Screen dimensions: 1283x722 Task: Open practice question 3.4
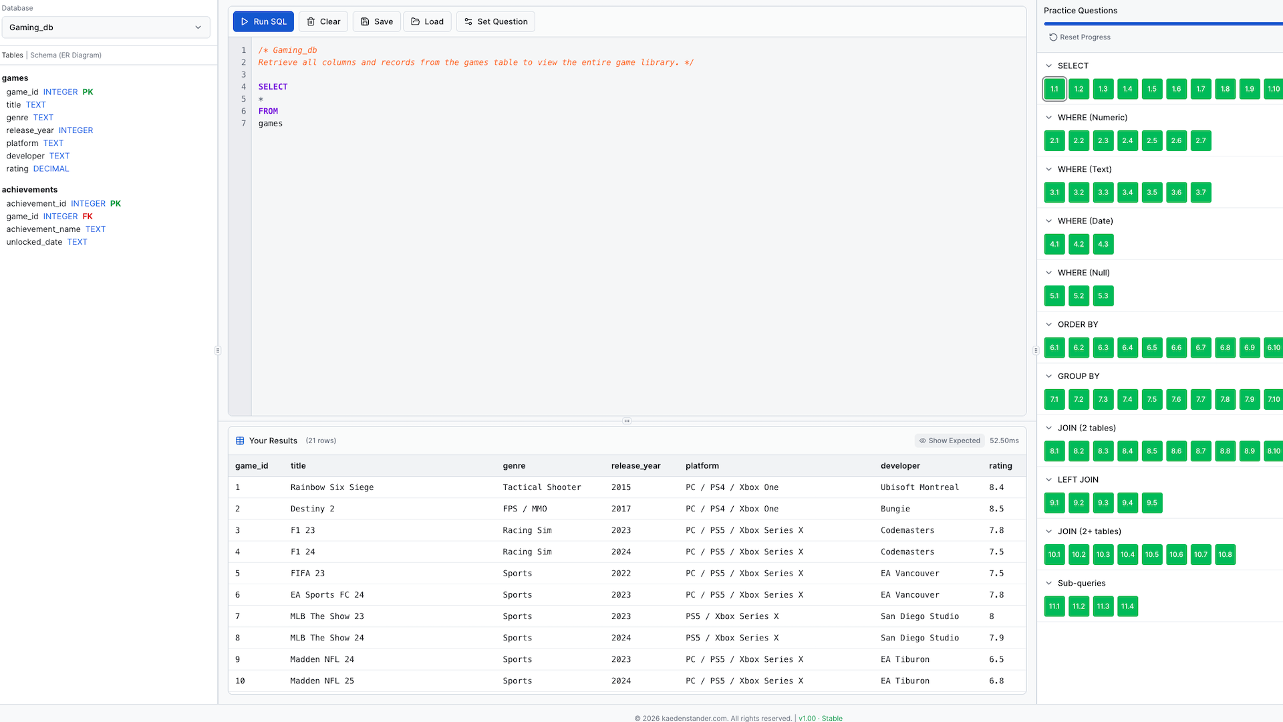point(1127,193)
